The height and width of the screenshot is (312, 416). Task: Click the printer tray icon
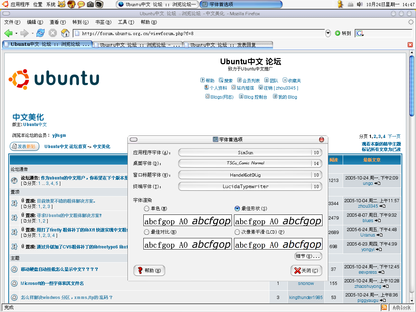pos(351,4)
